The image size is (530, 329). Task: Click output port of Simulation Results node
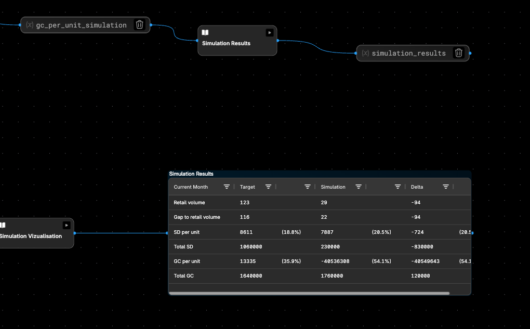pyautogui.click(x=277, y=41)
